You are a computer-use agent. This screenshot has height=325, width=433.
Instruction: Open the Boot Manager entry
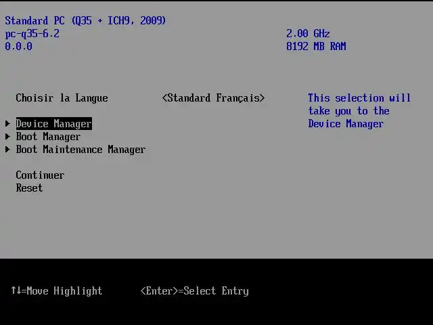(x=48, y=137)
